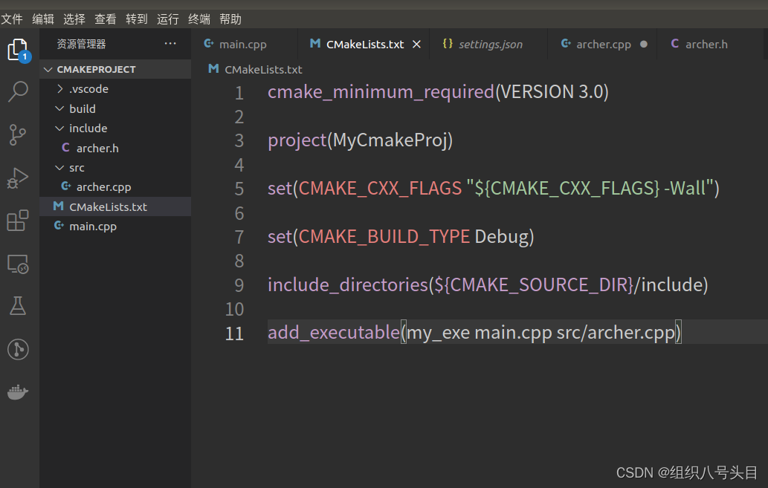Screen dimensions: 768x488
Task: Switch to the archer.h editor tab
Action: [709, 44]
